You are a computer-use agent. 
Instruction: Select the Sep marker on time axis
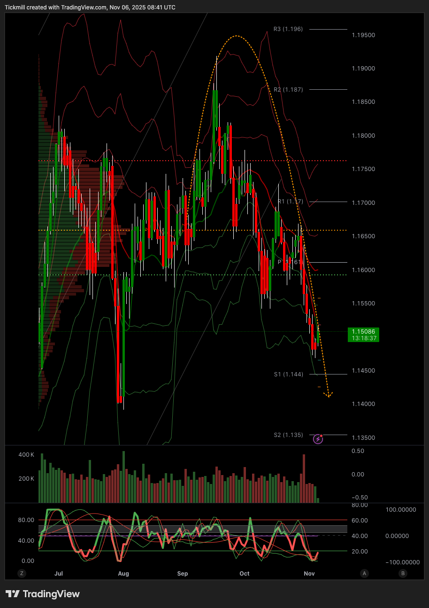tap(183, 573)
